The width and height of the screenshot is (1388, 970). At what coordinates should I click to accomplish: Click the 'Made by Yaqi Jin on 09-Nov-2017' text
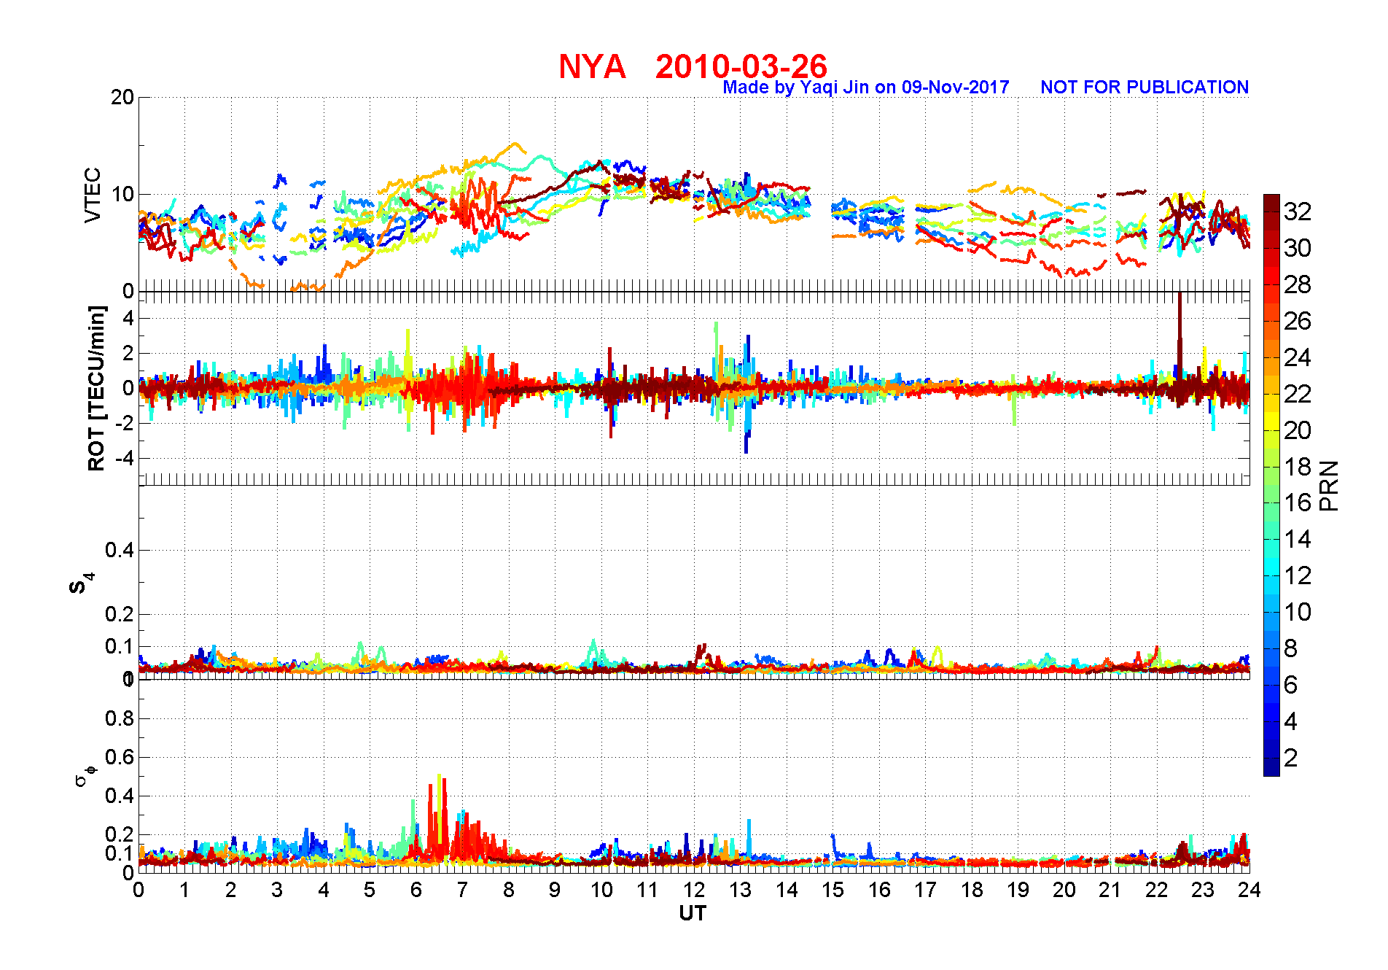point(866,88)
